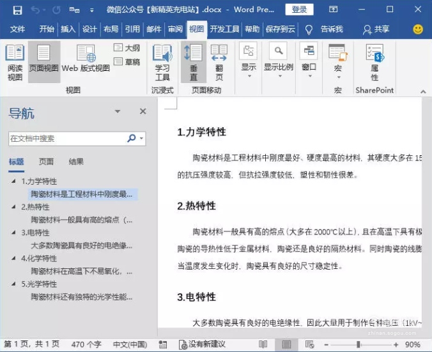Open navigation pane options dropdown arrow
The image size is (432, 352).
click(x=118, y=111)
